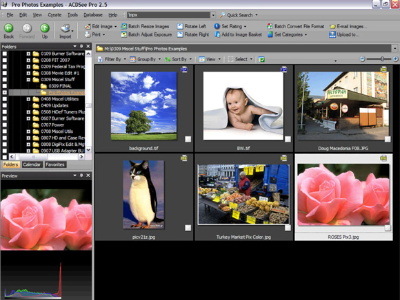Expand the 0708 Miscel Utils folder
400x300 pixels.
pos(28,131)
